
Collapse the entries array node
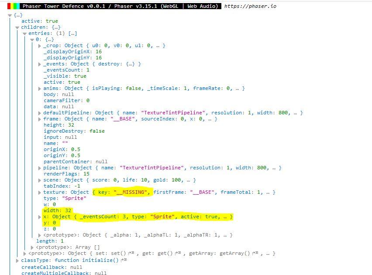25,34
